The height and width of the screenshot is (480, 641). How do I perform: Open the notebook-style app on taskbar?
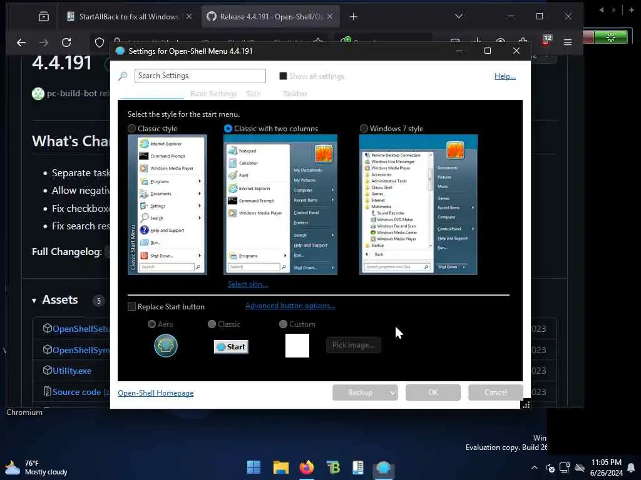pyautogui.click(x=357, y=467)
